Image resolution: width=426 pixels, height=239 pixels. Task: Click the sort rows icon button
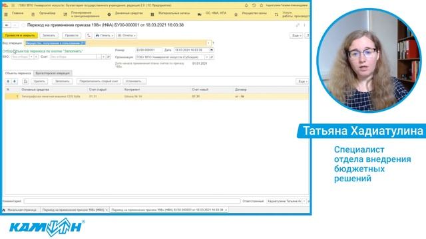pos(25,81)
